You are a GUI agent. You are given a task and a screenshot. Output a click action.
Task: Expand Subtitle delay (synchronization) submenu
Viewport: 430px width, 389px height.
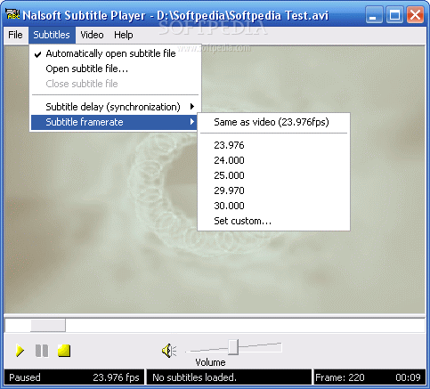(115, 107)
